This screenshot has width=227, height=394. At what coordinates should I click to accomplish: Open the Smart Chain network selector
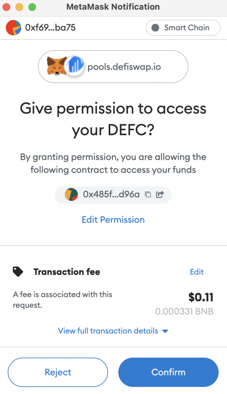tap(183, 28)
